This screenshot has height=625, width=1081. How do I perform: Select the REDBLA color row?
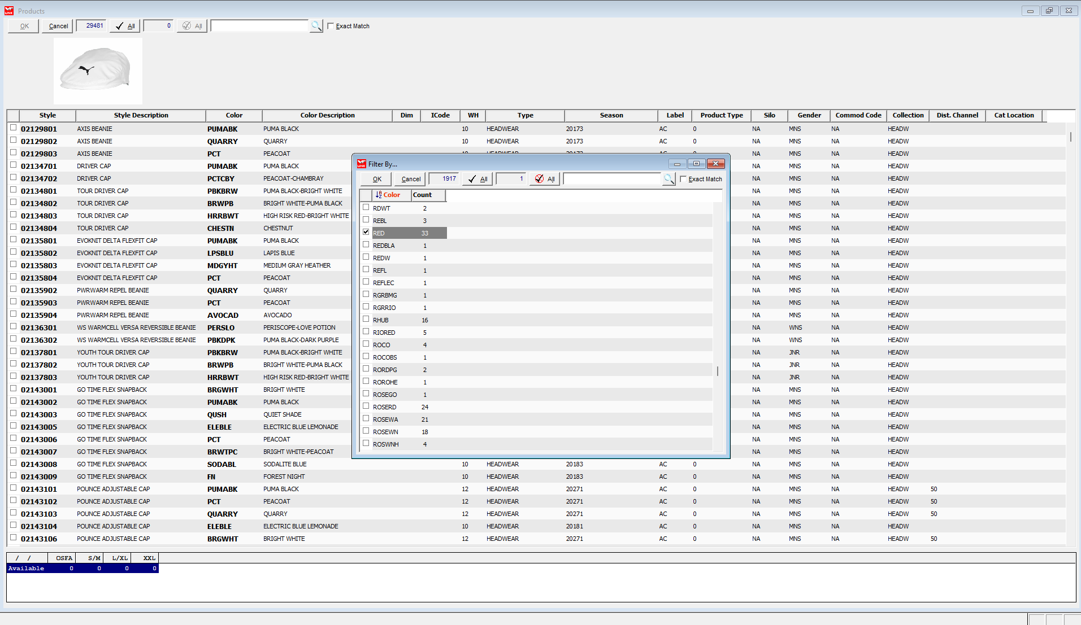[409, 246]
